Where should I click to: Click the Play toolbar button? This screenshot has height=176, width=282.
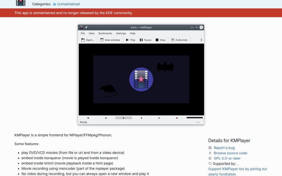point(130,40)
